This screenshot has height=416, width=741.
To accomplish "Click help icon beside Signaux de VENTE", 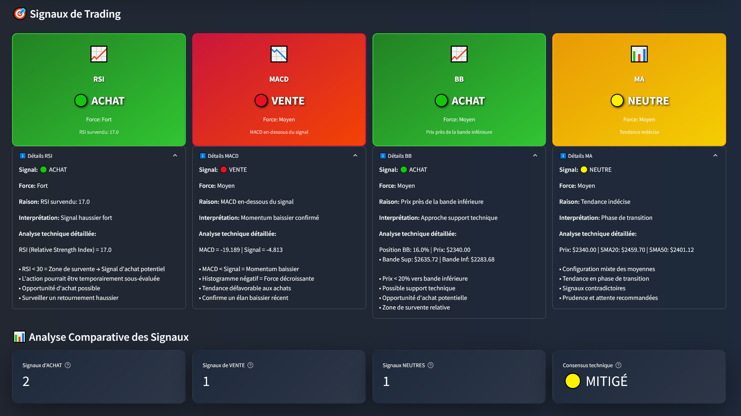I will [250, 365].
